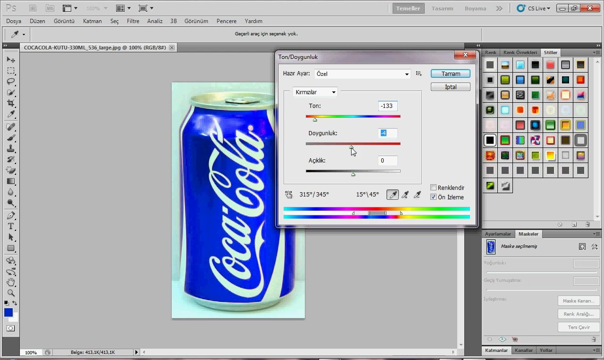This screenshot has width=604, height=360.
Task: Activate the first eyedropper sample button in dialog
Action: [x=393, y=195]
